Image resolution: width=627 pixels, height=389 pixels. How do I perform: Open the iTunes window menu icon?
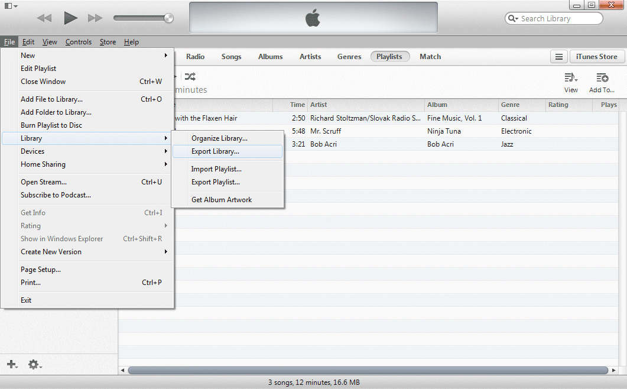pos(11,6)
